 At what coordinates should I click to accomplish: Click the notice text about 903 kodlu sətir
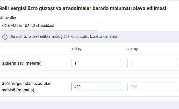64,37
